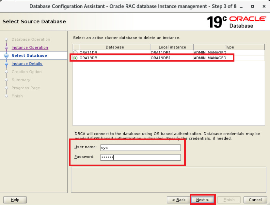Click into the User name field

pyautogui.click(x=140, y=148)
